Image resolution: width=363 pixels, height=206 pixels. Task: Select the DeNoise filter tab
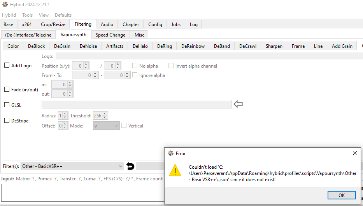(x=88, y=46)
